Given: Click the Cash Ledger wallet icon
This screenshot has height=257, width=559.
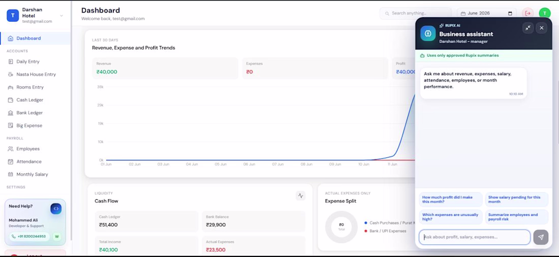Looking at the screenshot, I should pyautogui.click(x=10, y=100).
